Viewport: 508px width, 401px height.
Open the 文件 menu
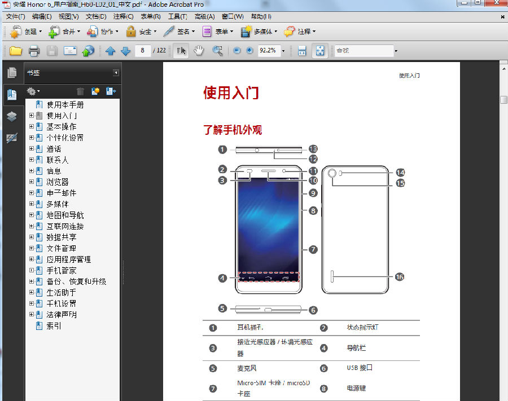pos(14,16)
